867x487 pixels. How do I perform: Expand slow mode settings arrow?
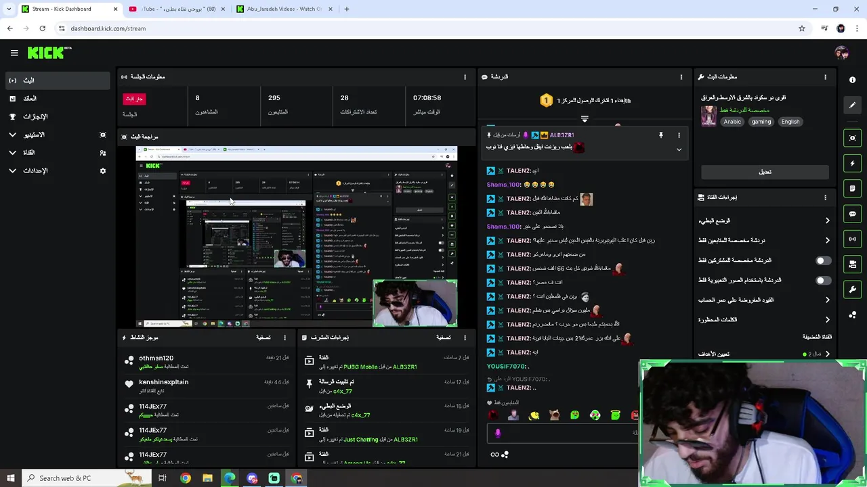[x=827, y=221]
